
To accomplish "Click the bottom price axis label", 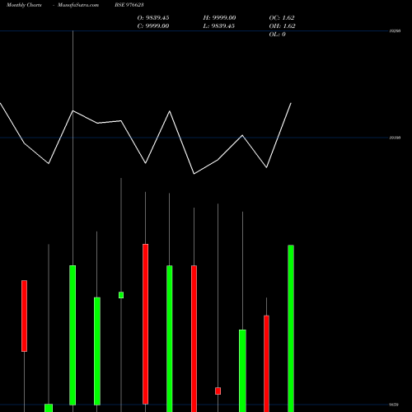I will point(394,405).
